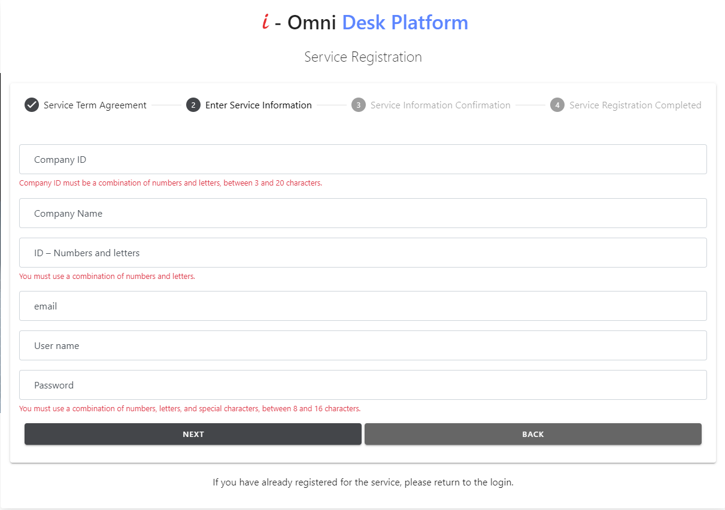Focus the Company Name text field
725x510 pixels.
[x=363, y=213]
